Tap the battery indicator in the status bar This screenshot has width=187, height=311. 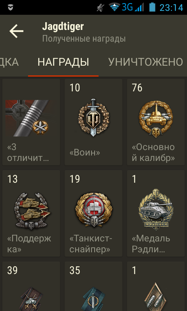click(152, 7)
